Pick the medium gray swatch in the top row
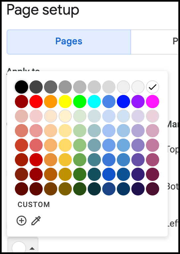The image size is (180, 254). pyautogui.click(x=65, y=87)
